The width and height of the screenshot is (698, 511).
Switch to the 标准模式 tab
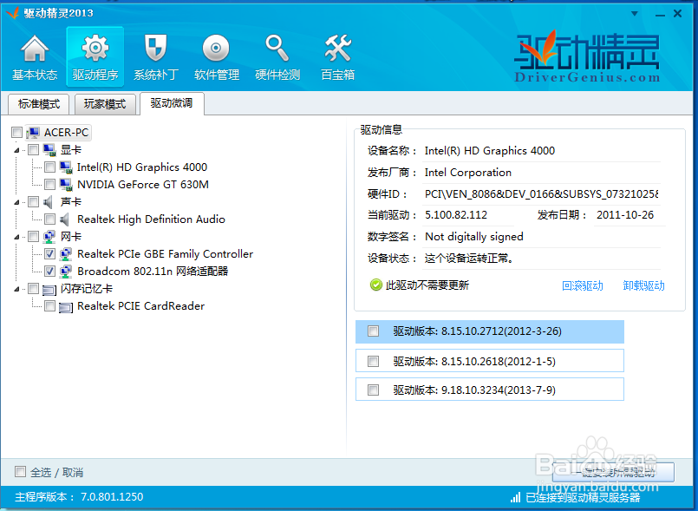(x=39, y=104)
